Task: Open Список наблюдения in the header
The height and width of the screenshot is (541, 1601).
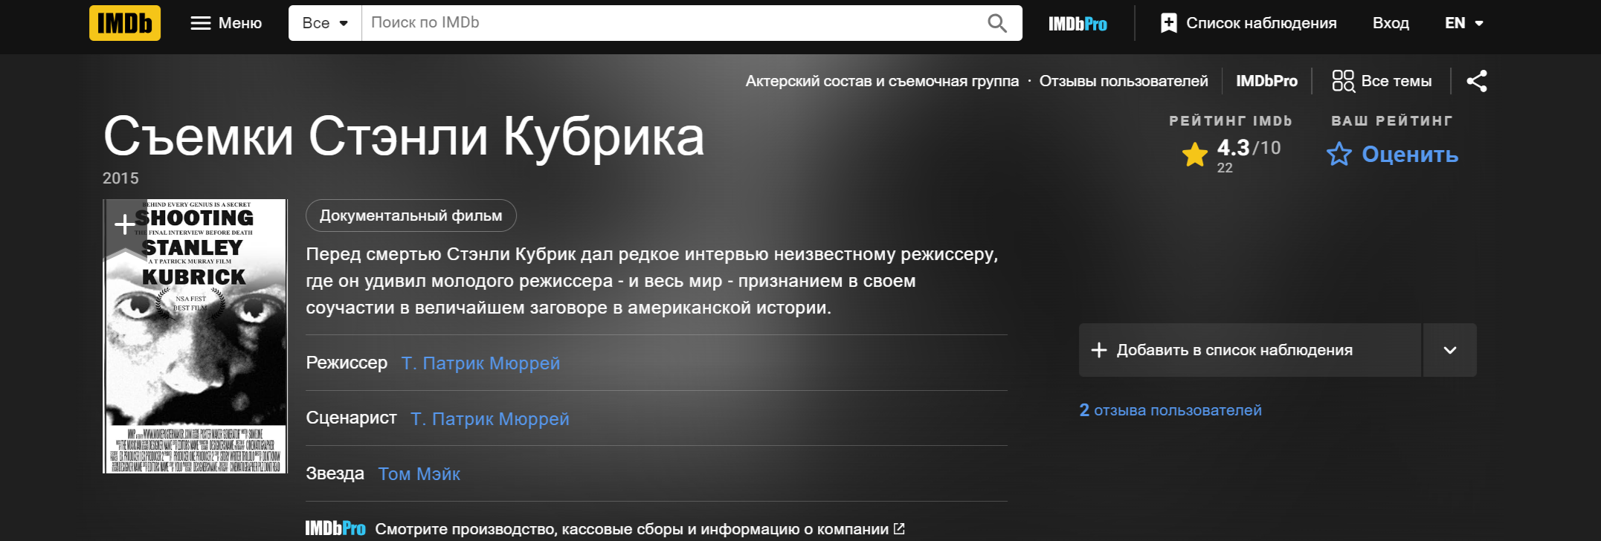Action: 1249,23
